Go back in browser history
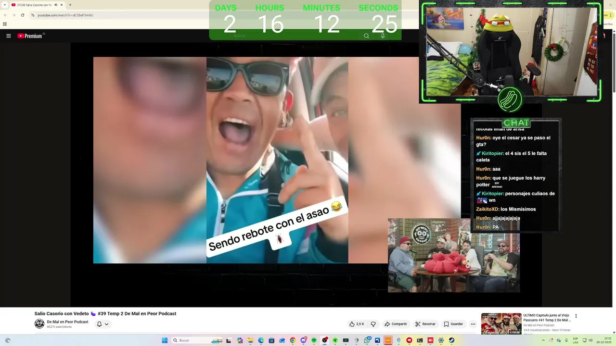This screenshot has height=346, width=616. point(5,15)
